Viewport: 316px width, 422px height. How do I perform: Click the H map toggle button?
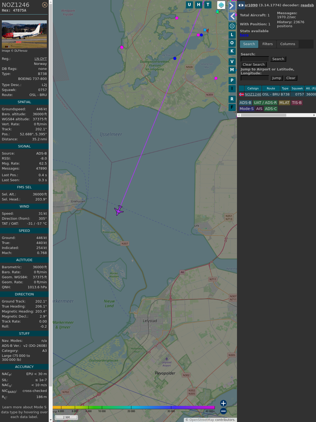click(199, 5)
